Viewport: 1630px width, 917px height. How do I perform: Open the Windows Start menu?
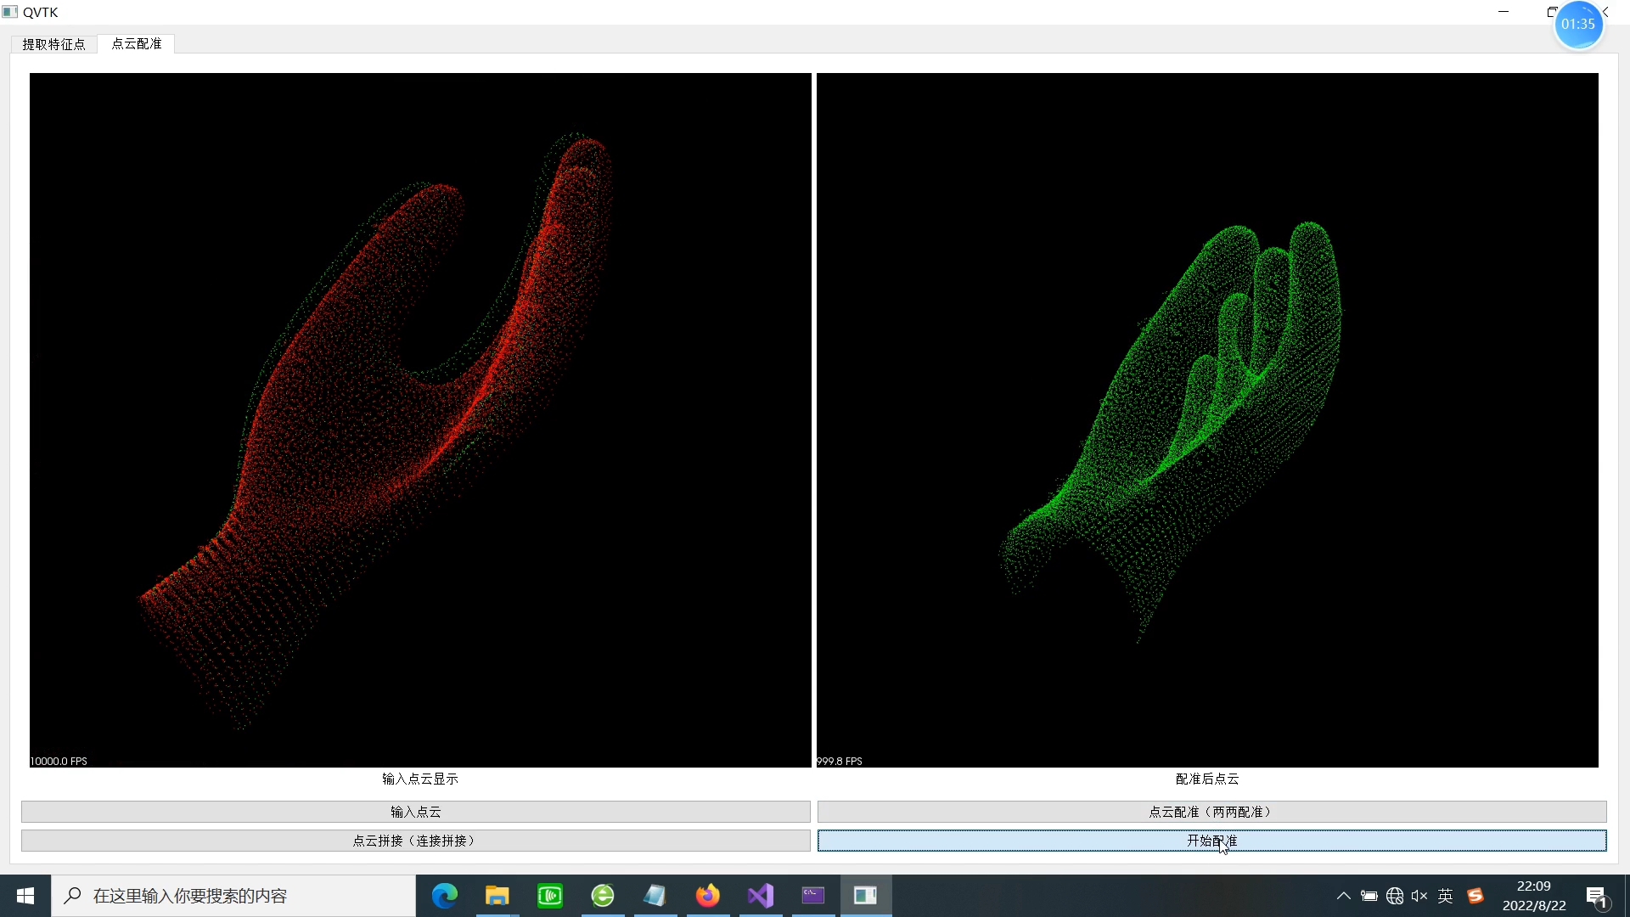tap(25, 896)
